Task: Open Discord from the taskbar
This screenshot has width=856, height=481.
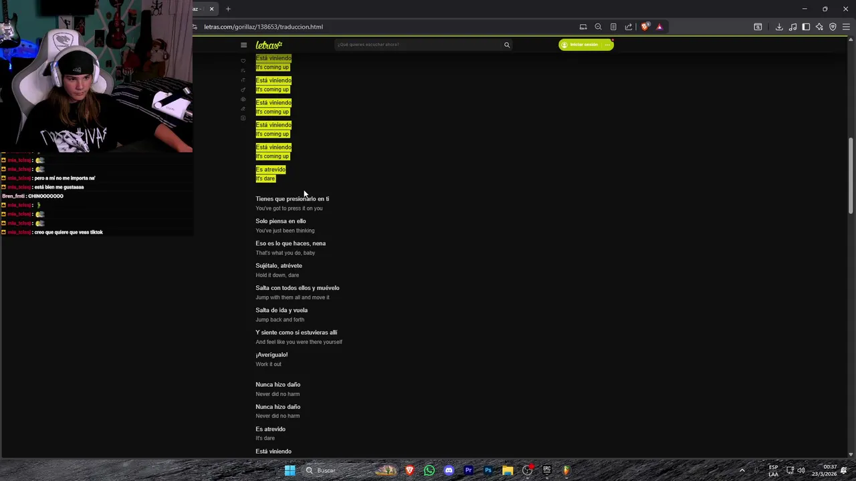Action: point(449,470)
